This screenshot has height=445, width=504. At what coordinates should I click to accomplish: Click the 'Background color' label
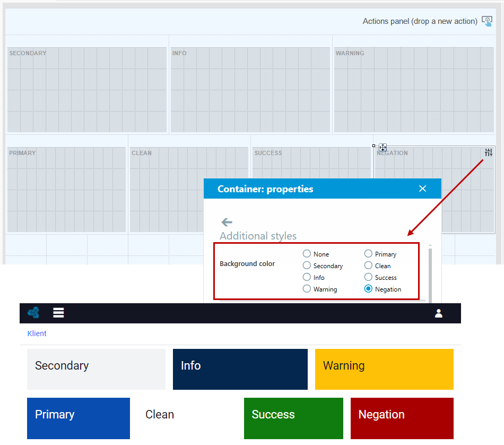tap(247, 263)
